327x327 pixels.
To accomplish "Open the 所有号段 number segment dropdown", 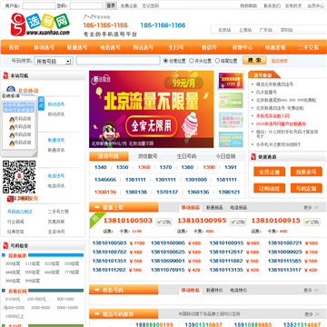I will (x=53, y=61).
